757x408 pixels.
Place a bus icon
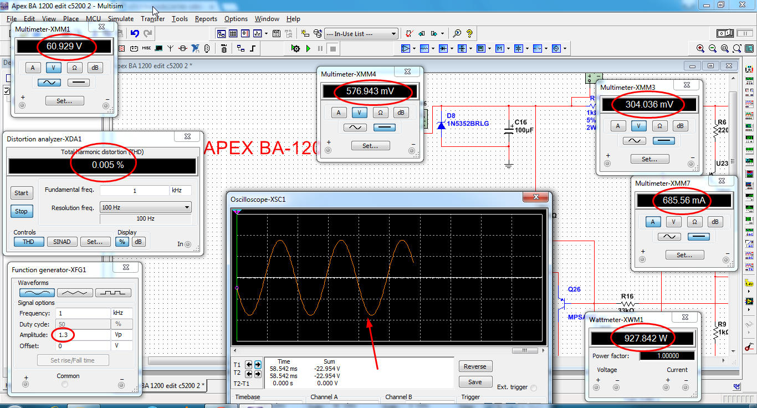252,48
